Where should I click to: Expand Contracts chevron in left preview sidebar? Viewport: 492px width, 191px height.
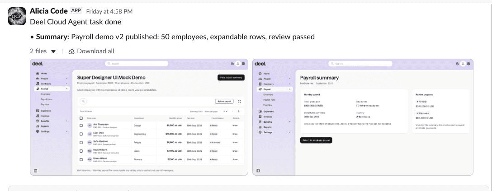pos(66,84)
